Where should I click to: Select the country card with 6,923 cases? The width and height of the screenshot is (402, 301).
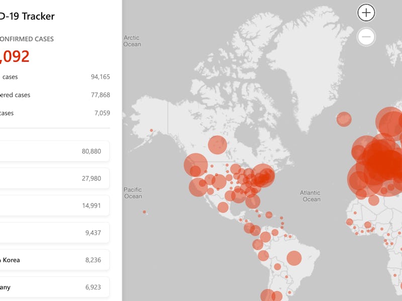pyautogui.click(x=54, y=287)
